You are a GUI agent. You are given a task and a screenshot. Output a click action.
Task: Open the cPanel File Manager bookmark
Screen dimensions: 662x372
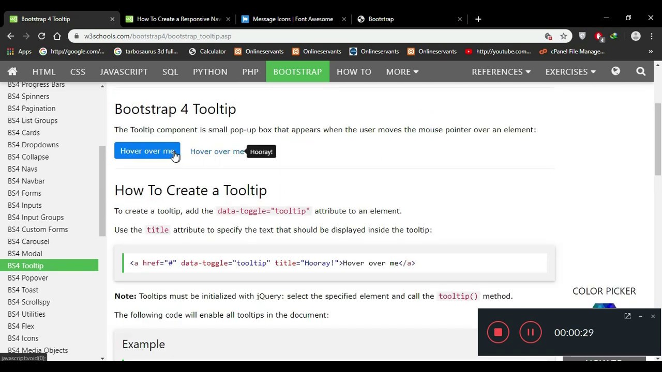click(x=572, y=52)
